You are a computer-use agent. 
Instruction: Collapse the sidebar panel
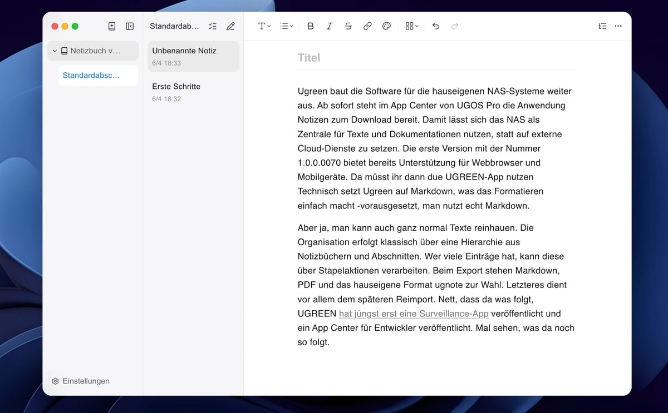(130, 26)
